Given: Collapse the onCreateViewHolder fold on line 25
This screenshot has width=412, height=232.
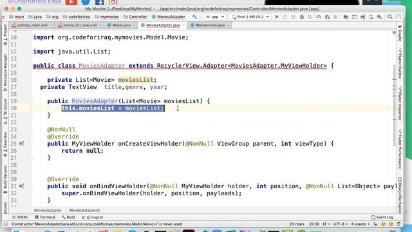Looking at the screenshot, I should point(31,144).
